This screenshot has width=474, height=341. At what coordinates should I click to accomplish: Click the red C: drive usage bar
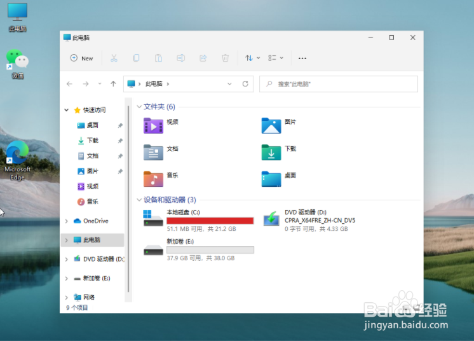click(210, 221)
